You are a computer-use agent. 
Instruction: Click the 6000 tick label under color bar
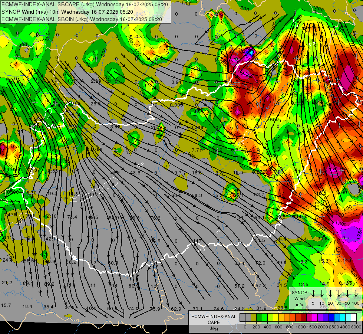(x=357, y=327)
